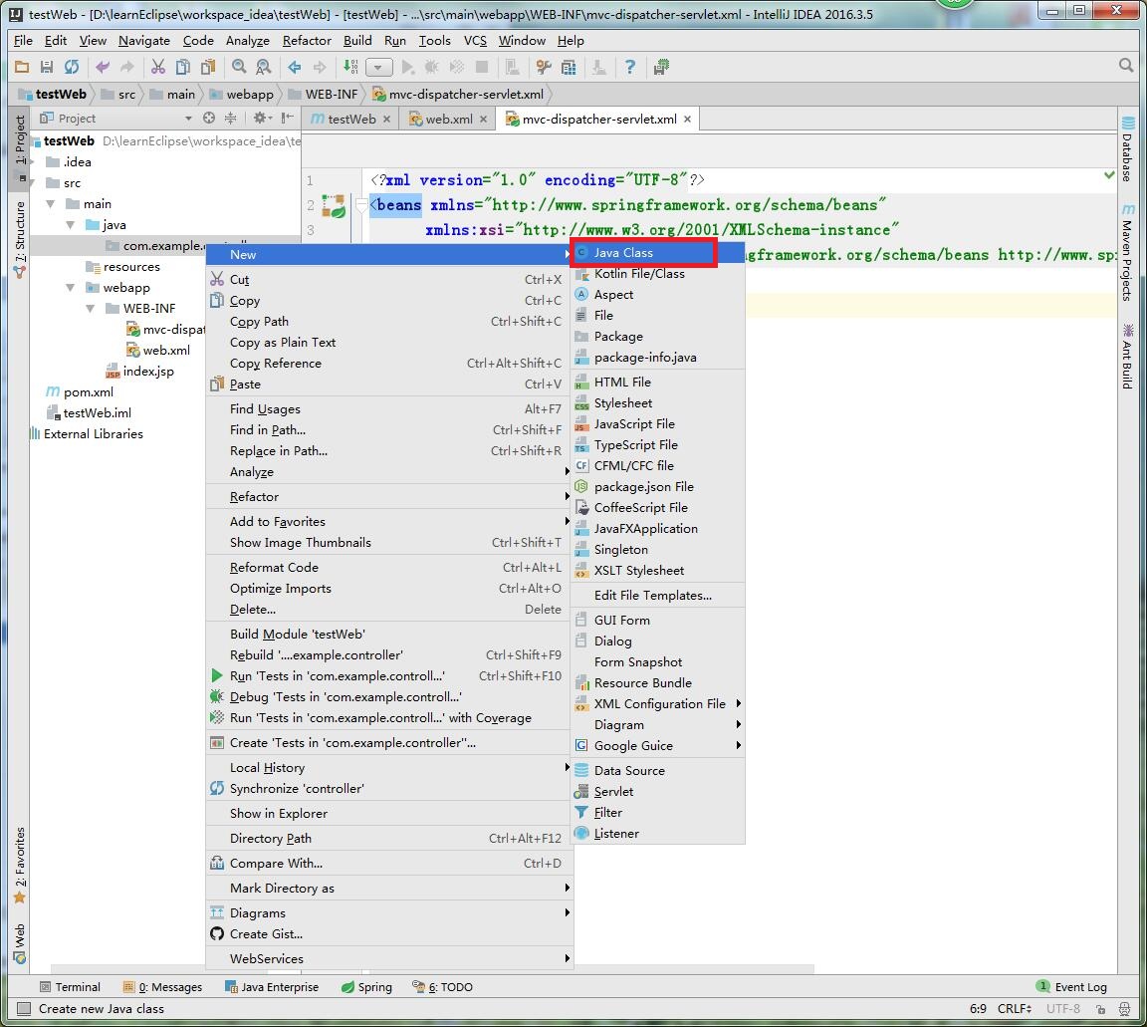
Task: Choose HTML File from New submenu
Action: pos(657,383)
